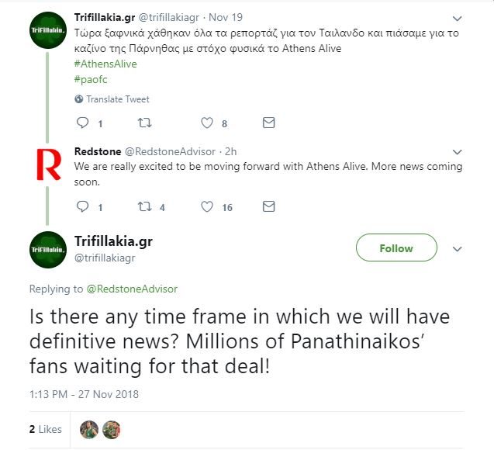
Task: Expand options menu on first Trifillakia.gr tweet
Action: [458, 18]
